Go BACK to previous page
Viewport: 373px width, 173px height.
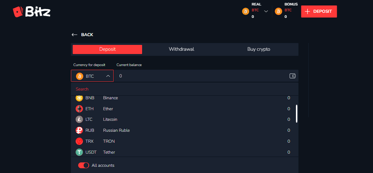[83, 35]
